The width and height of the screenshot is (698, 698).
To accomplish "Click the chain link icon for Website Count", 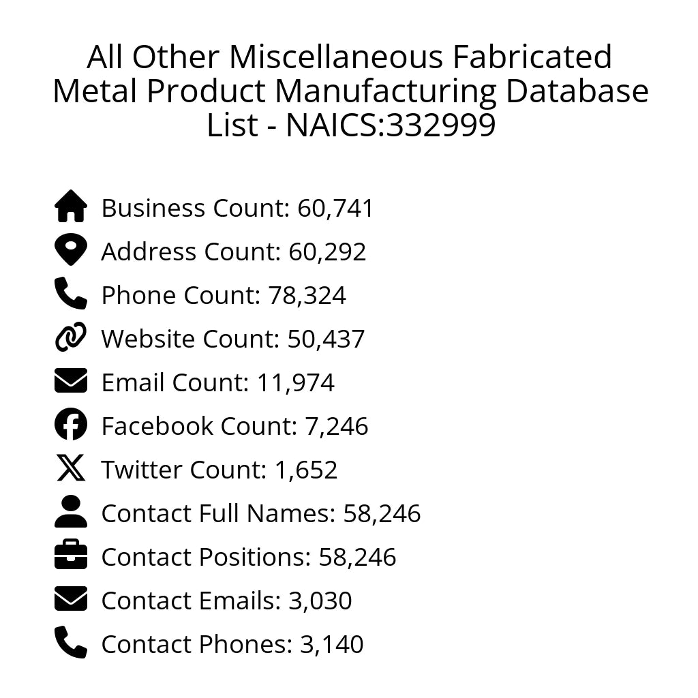I will click(71, 337).
